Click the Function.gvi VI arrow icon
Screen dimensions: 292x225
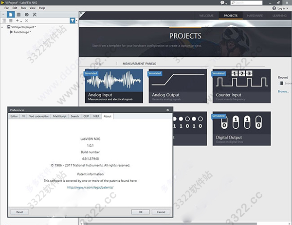11,32
